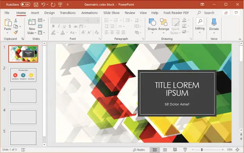Open Reading View from the status bar
The height and width of the screenshot is (153, 244).
[175, 150]
